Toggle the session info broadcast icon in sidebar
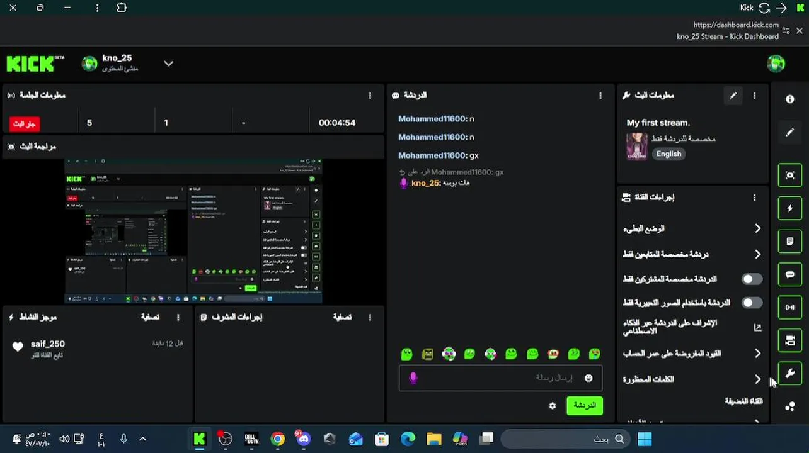The height and width of the screenshot is (453, 809). 789,308
